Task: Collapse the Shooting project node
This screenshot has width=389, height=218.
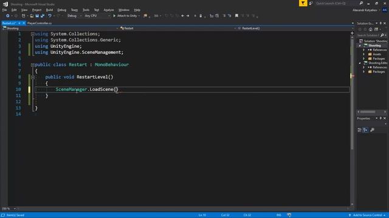Action: [x=360, y=46]
